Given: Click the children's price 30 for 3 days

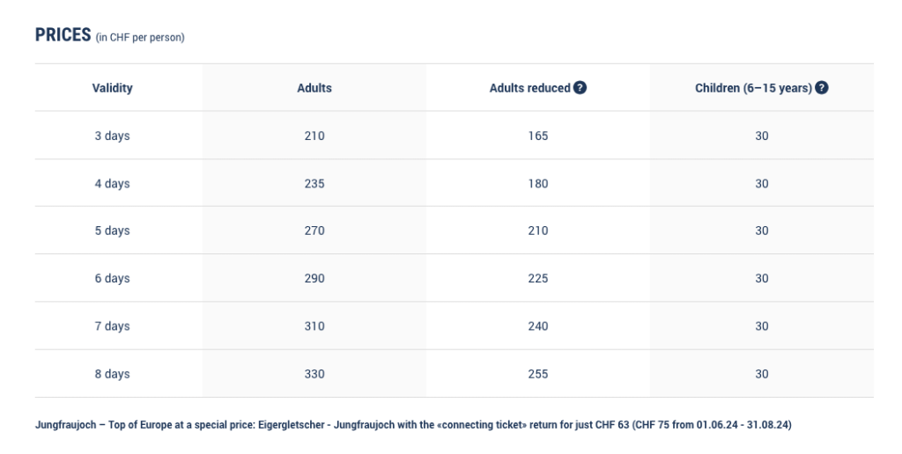Looking at the screenshot, I should [762, 135].
